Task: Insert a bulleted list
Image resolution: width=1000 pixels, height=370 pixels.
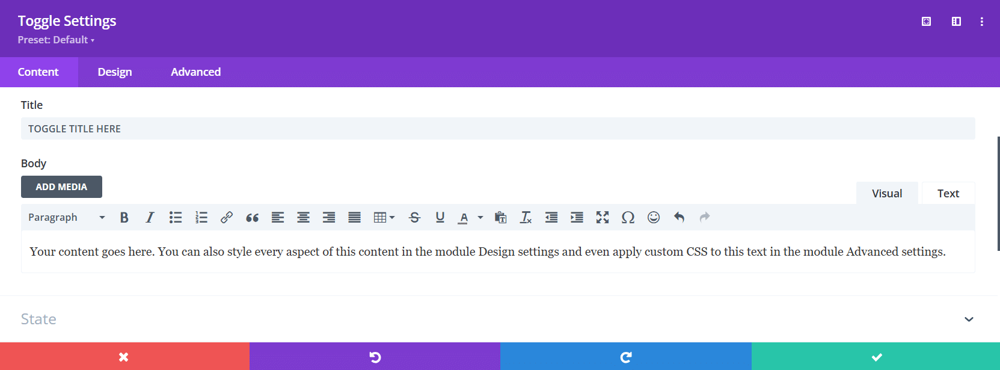Action: click(x=176, y=218)
